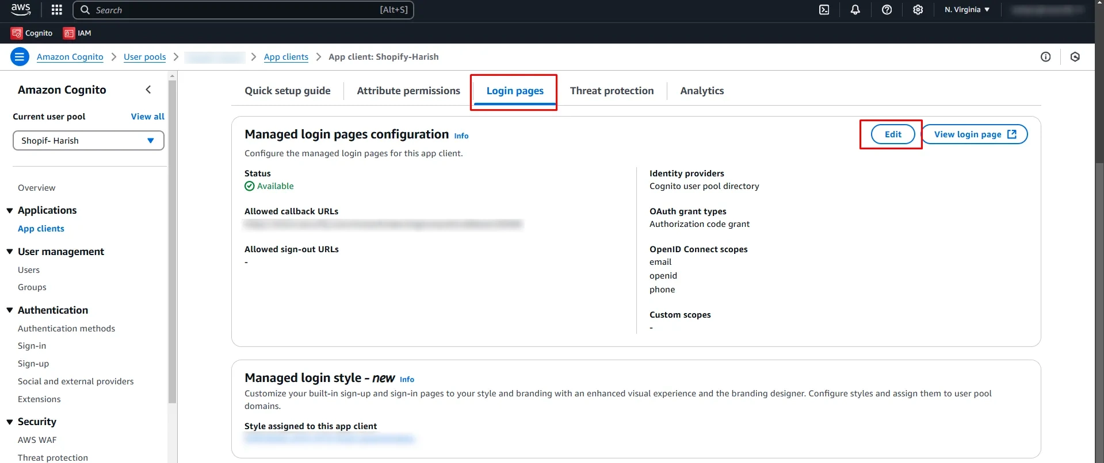This screenshot has height=463, width=1104.
Task: Open the info panel circle icon
Action: tap(1045, 57)
